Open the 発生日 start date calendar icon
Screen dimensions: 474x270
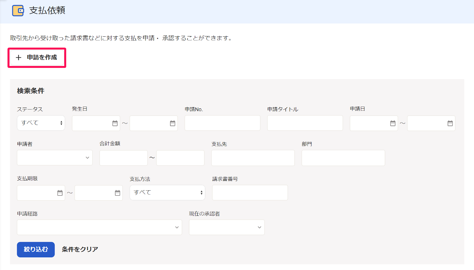(x=115, y=123)
